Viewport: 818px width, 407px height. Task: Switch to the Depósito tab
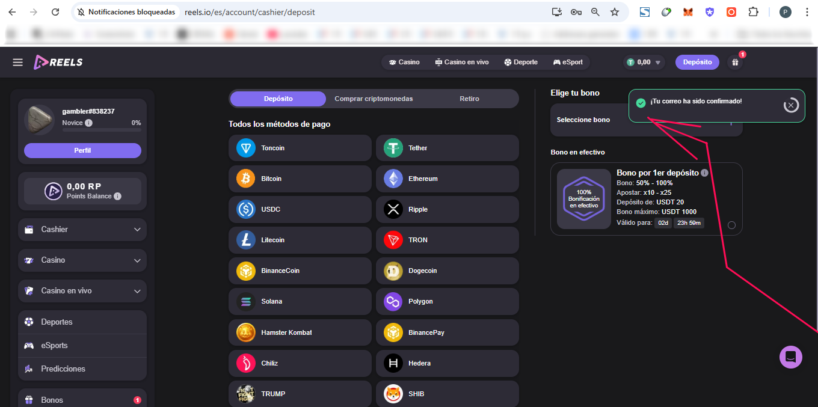[x=278, y=99]
